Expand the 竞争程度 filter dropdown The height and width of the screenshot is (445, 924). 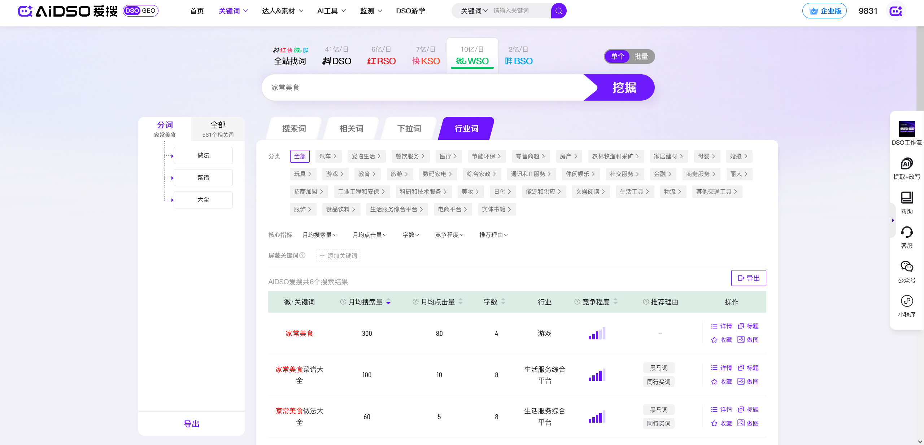click(449, 235)
